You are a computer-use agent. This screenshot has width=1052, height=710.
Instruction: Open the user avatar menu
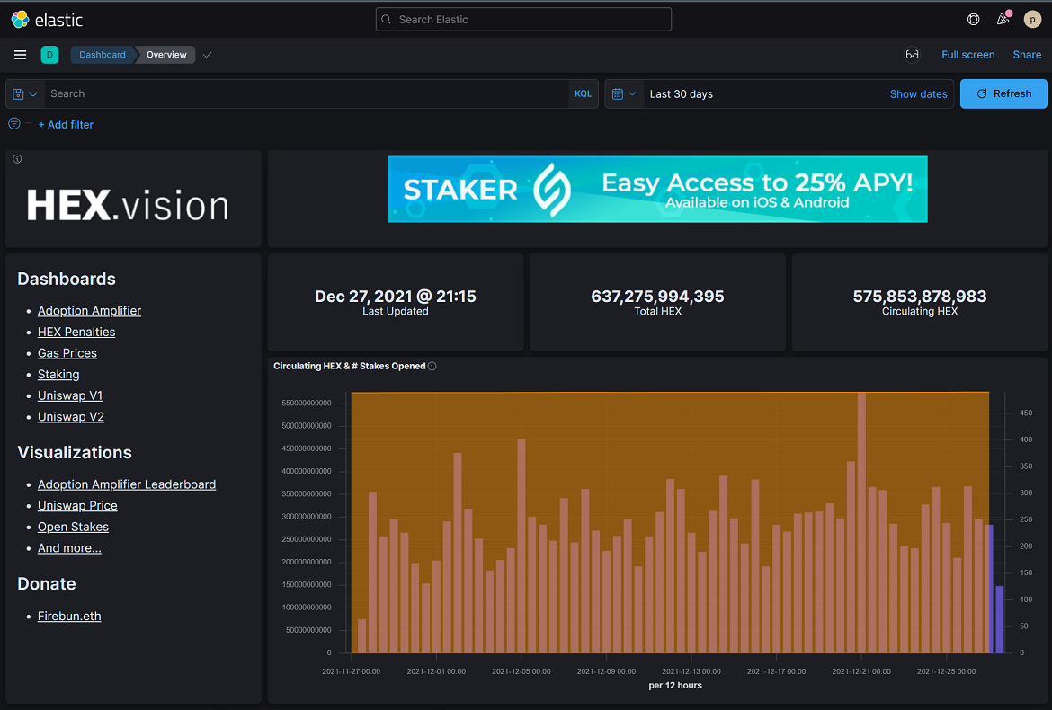pyautogui.click(x=1032, y=20)
